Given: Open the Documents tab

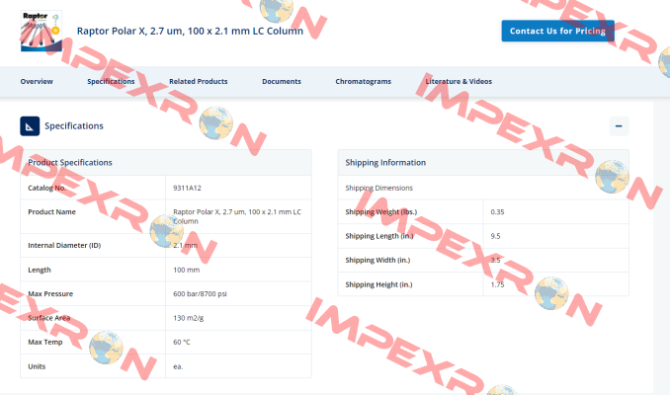Looking at the screenshot, I should pyautogui.click(x=282, y=81).
